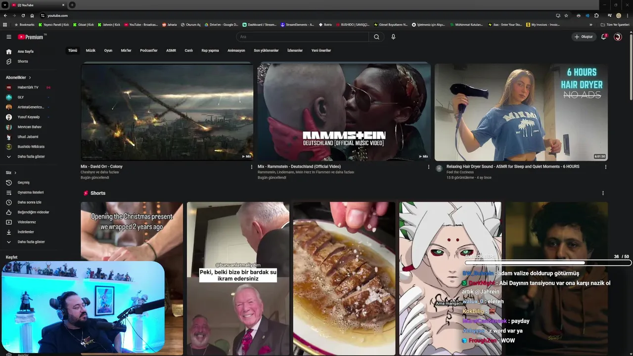Open Rammstein Deutschland mix thumbnail
633x356 pixels.
pos(344,112)
